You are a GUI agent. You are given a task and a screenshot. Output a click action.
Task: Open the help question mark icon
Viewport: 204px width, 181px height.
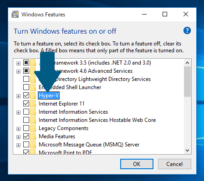(x=187, y=30)
